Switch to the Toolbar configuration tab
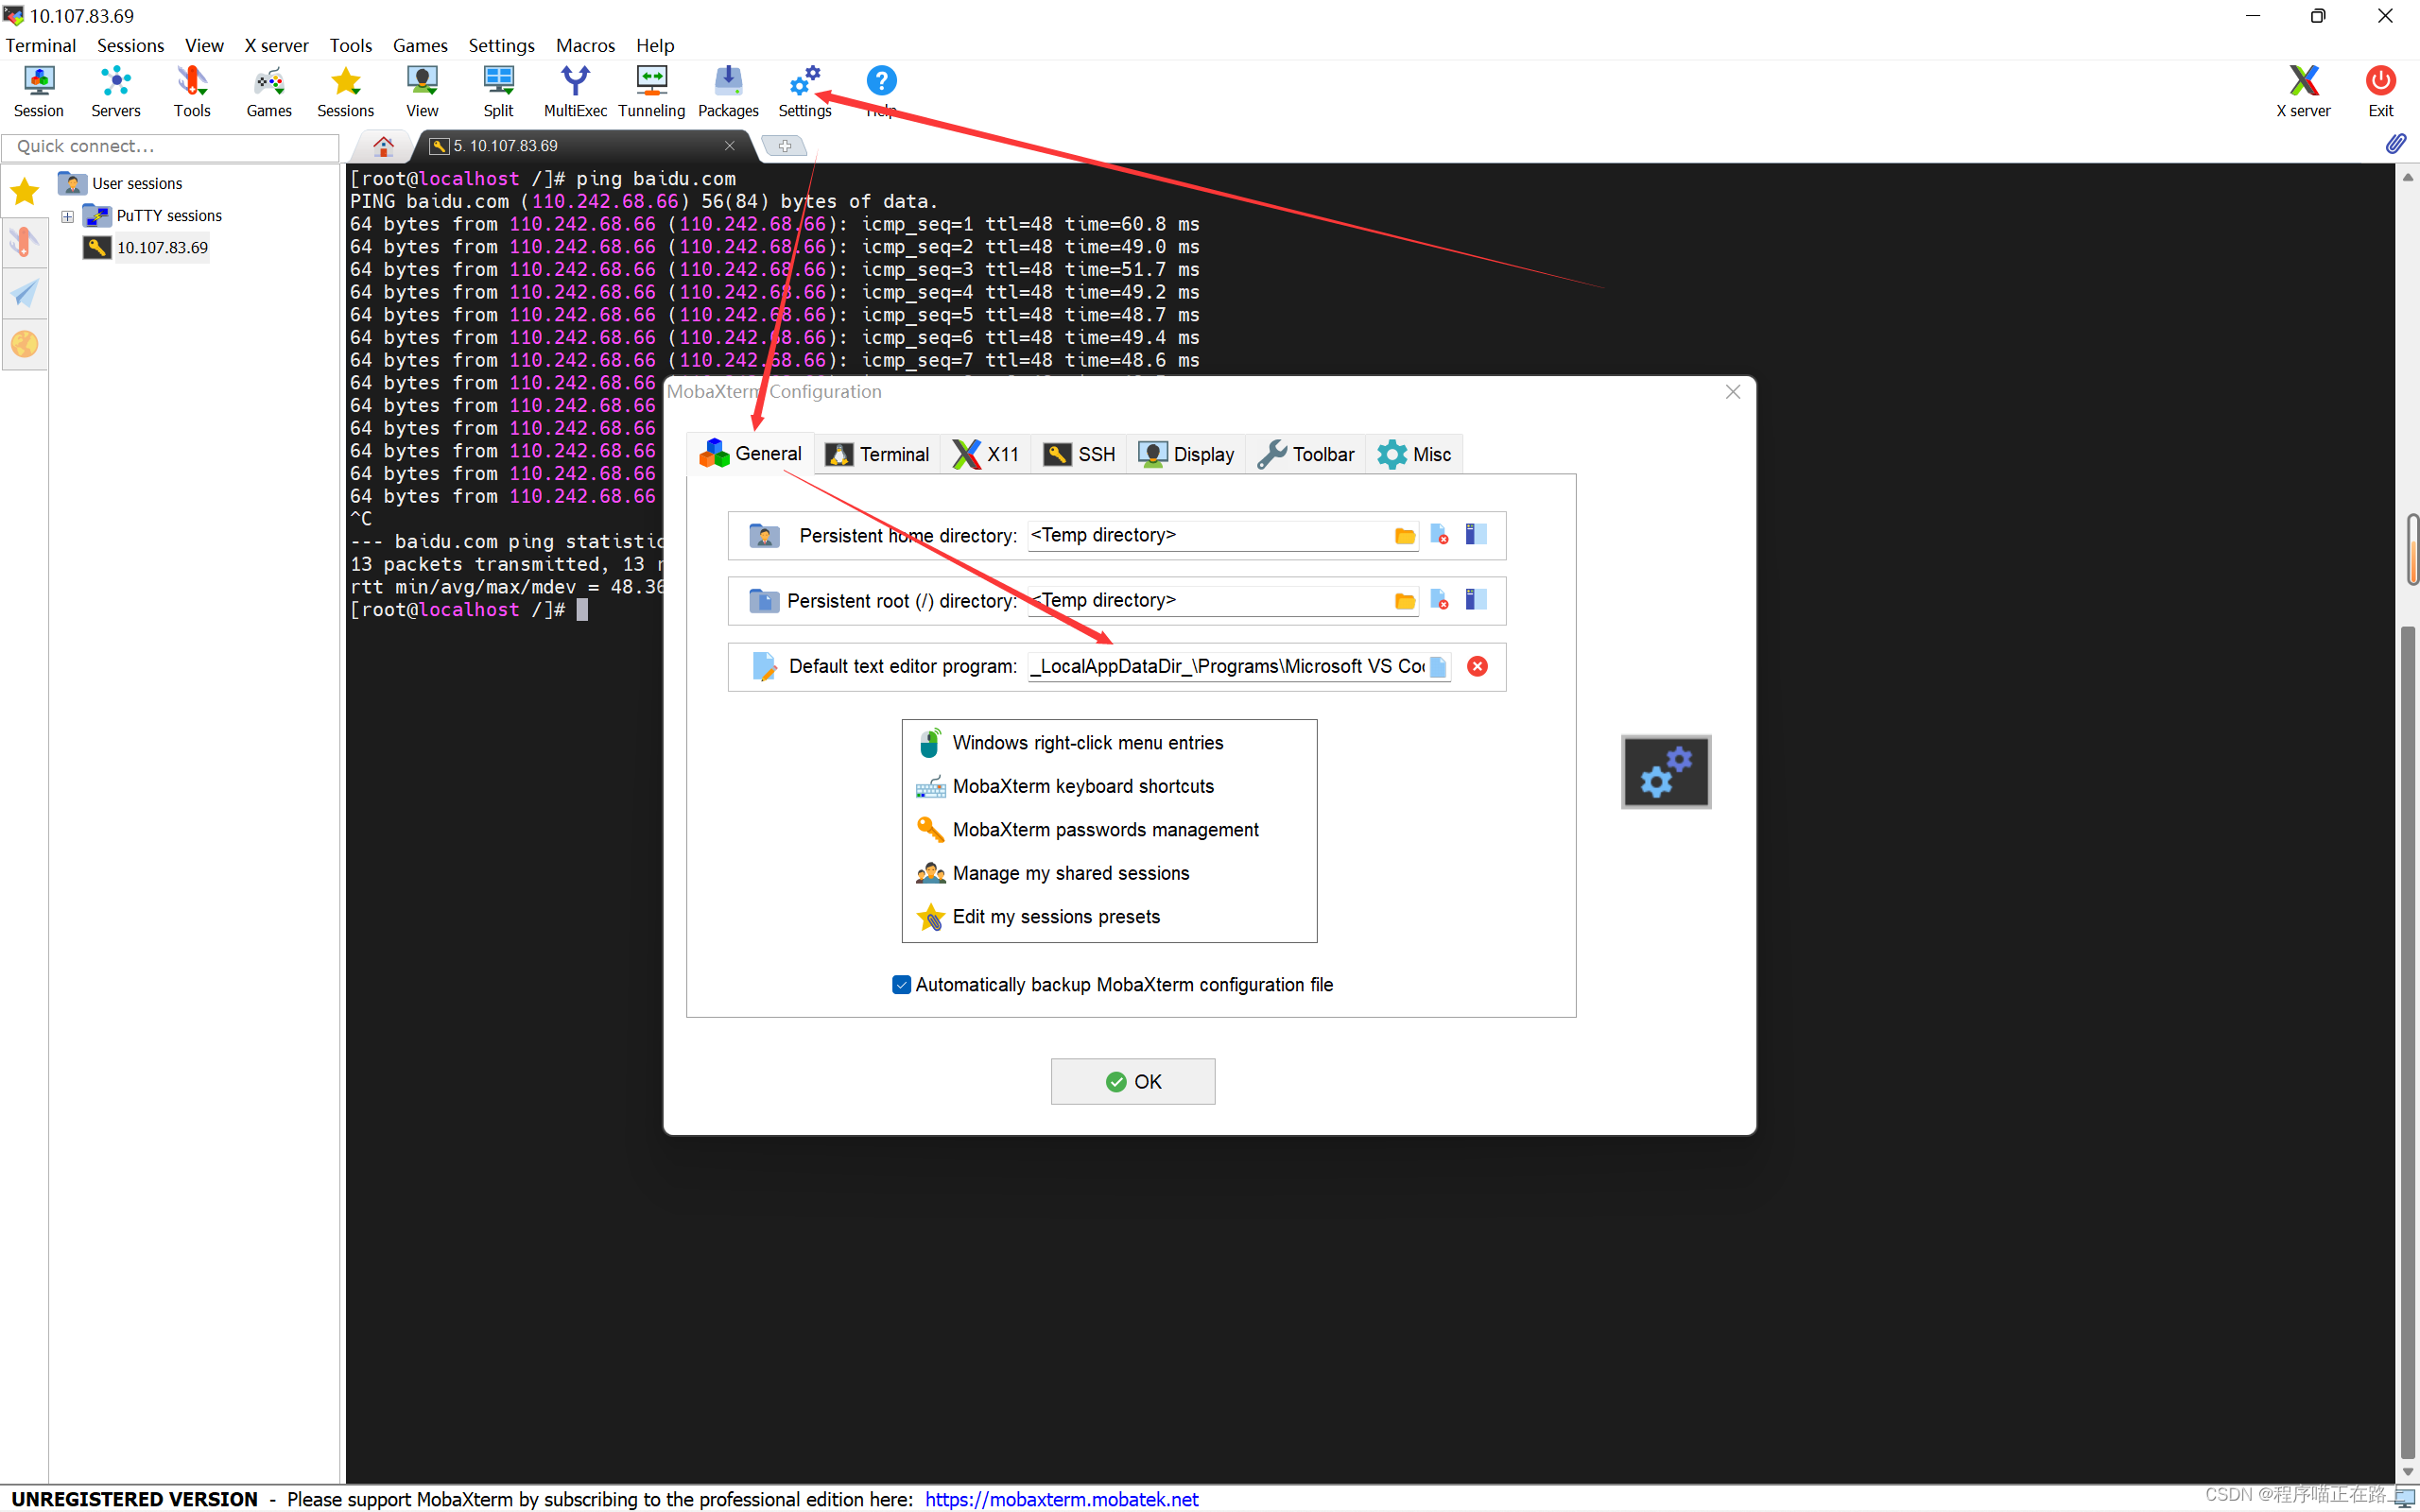 1306,455
